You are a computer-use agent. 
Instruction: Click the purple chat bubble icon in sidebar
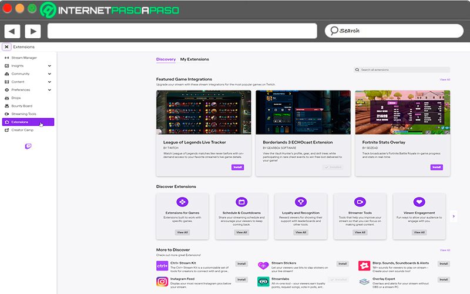coord(28,146)
